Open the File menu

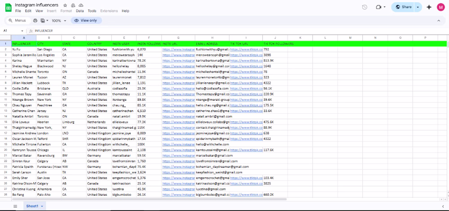click(18, 11)
